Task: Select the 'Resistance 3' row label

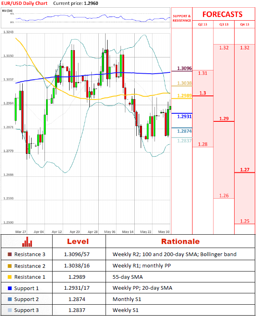Action: [30, 254]
